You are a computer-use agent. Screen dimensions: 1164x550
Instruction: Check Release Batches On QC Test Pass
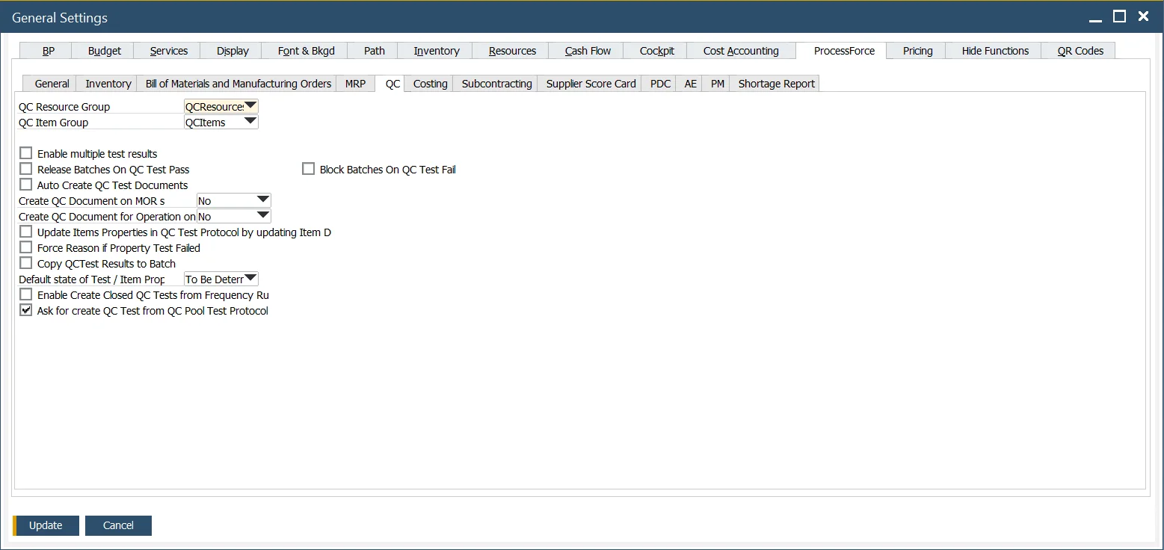pos(25,168)
